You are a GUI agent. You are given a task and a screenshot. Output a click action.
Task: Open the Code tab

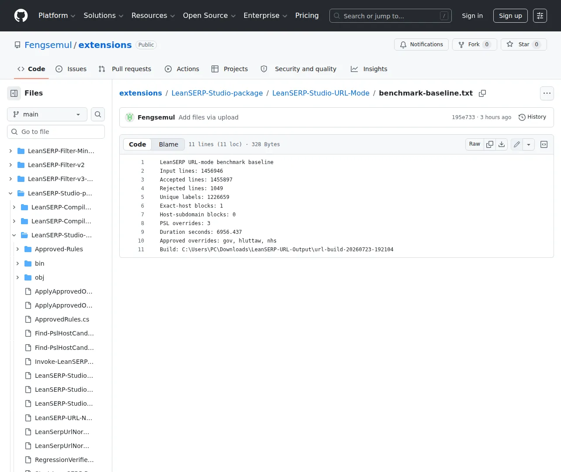[x=31, y=69]
